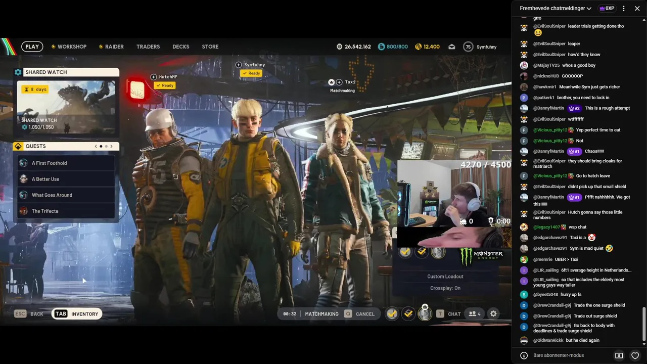The width and height of the screenshot is (647, 364).
Task: Go to next quests page arrow
Action: [111, 146]
